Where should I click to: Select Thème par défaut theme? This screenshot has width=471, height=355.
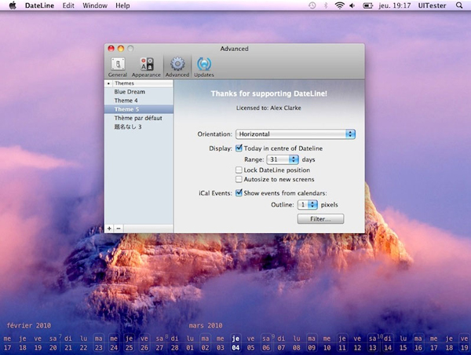click(x=139, y=118)
